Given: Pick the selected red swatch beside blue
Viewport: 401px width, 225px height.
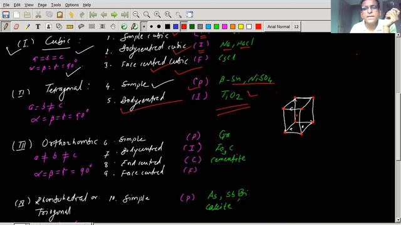Looking at the screenshot, I should (x=184, y=26).
